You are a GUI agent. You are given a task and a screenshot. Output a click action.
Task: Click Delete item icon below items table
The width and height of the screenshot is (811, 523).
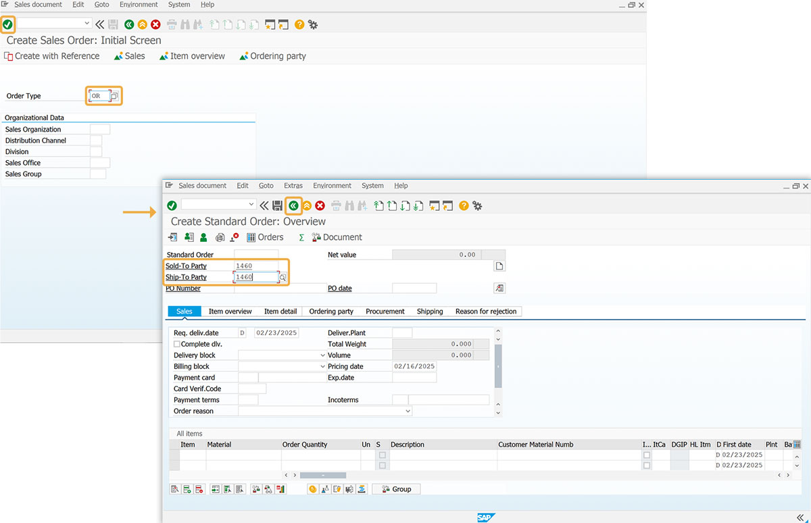[x=199, y=489]
